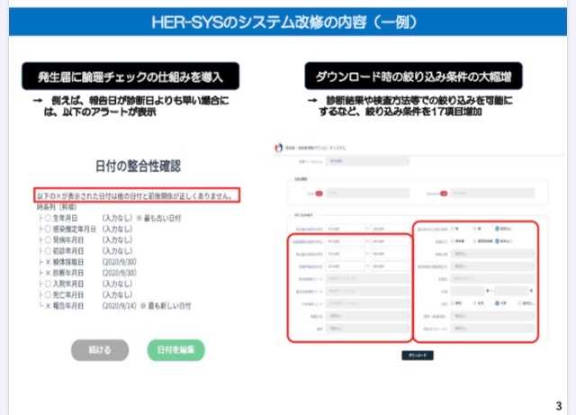Click the green 日付を編集 button
The image size is (576, 415).
176,350
